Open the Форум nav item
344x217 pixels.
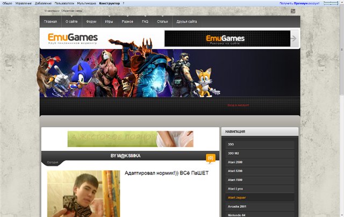pos(91,21)
